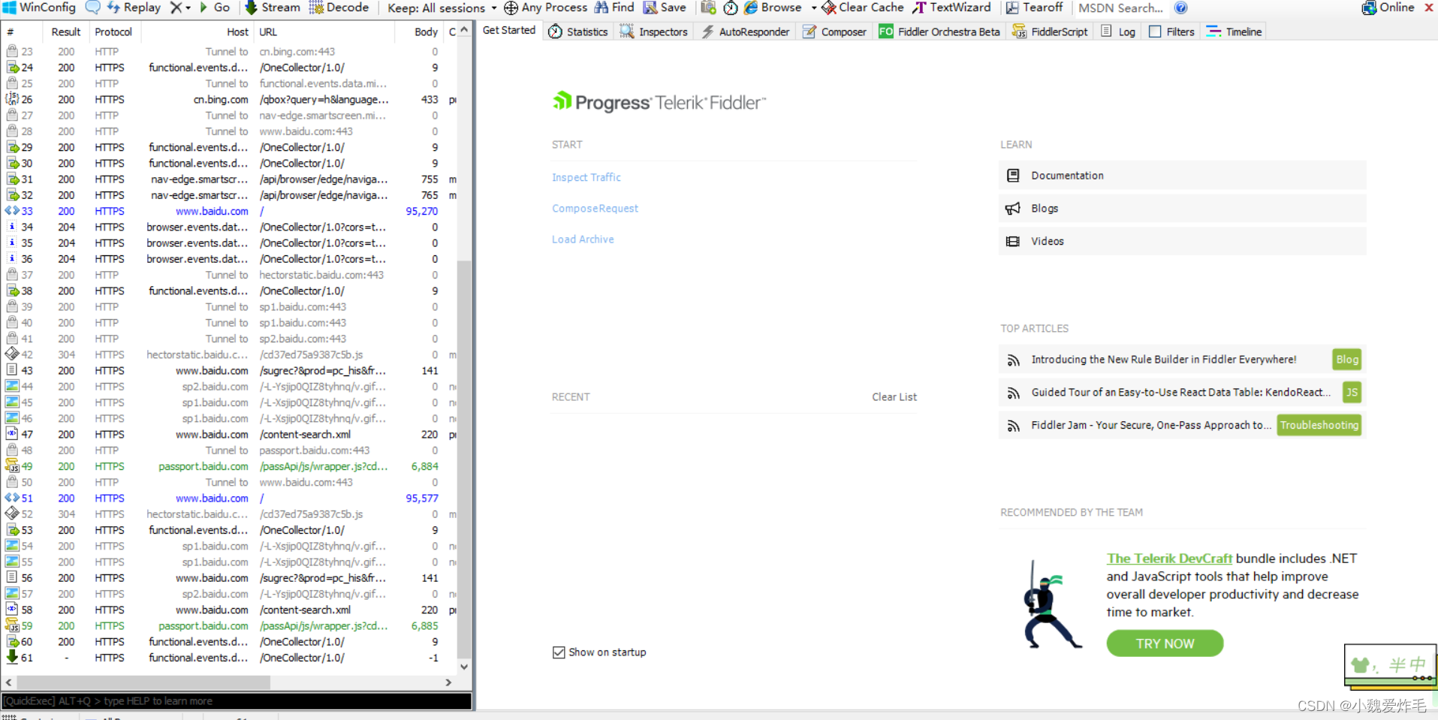Screen dimensions: 1438x720
Task: Open Guided Tour React Data Table article
Action: click(1180, 392)
